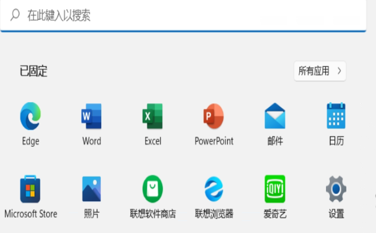Open the 邮件 mail app
The image size is (376, 233).
[x=275, y=116]
